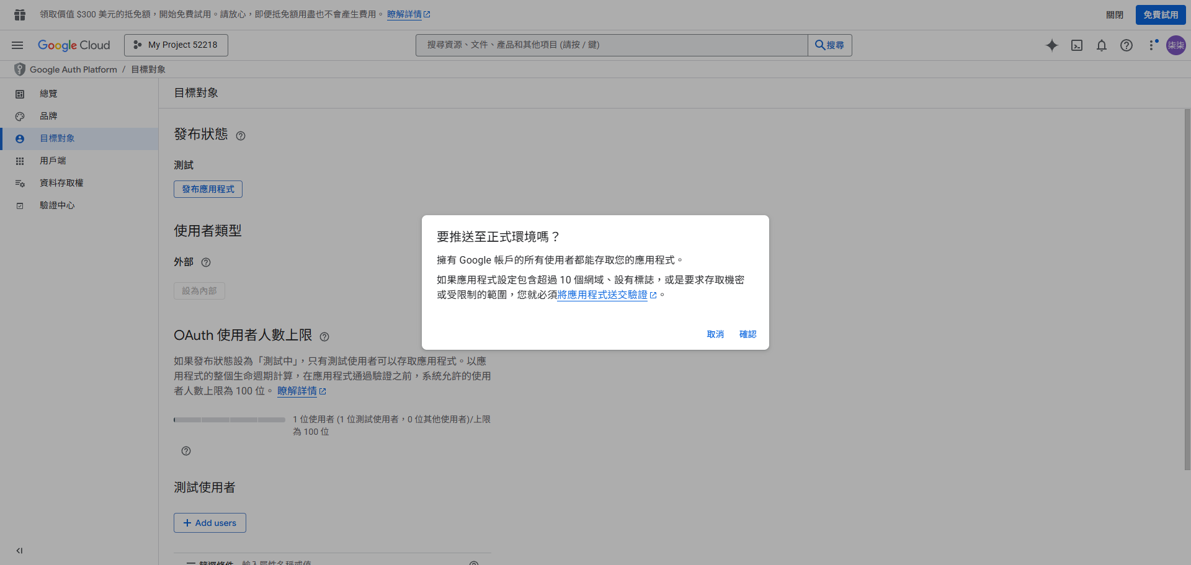Click the help icon beside 發布狀態
The image size is (1191, 565).
[x=241, y=135]
